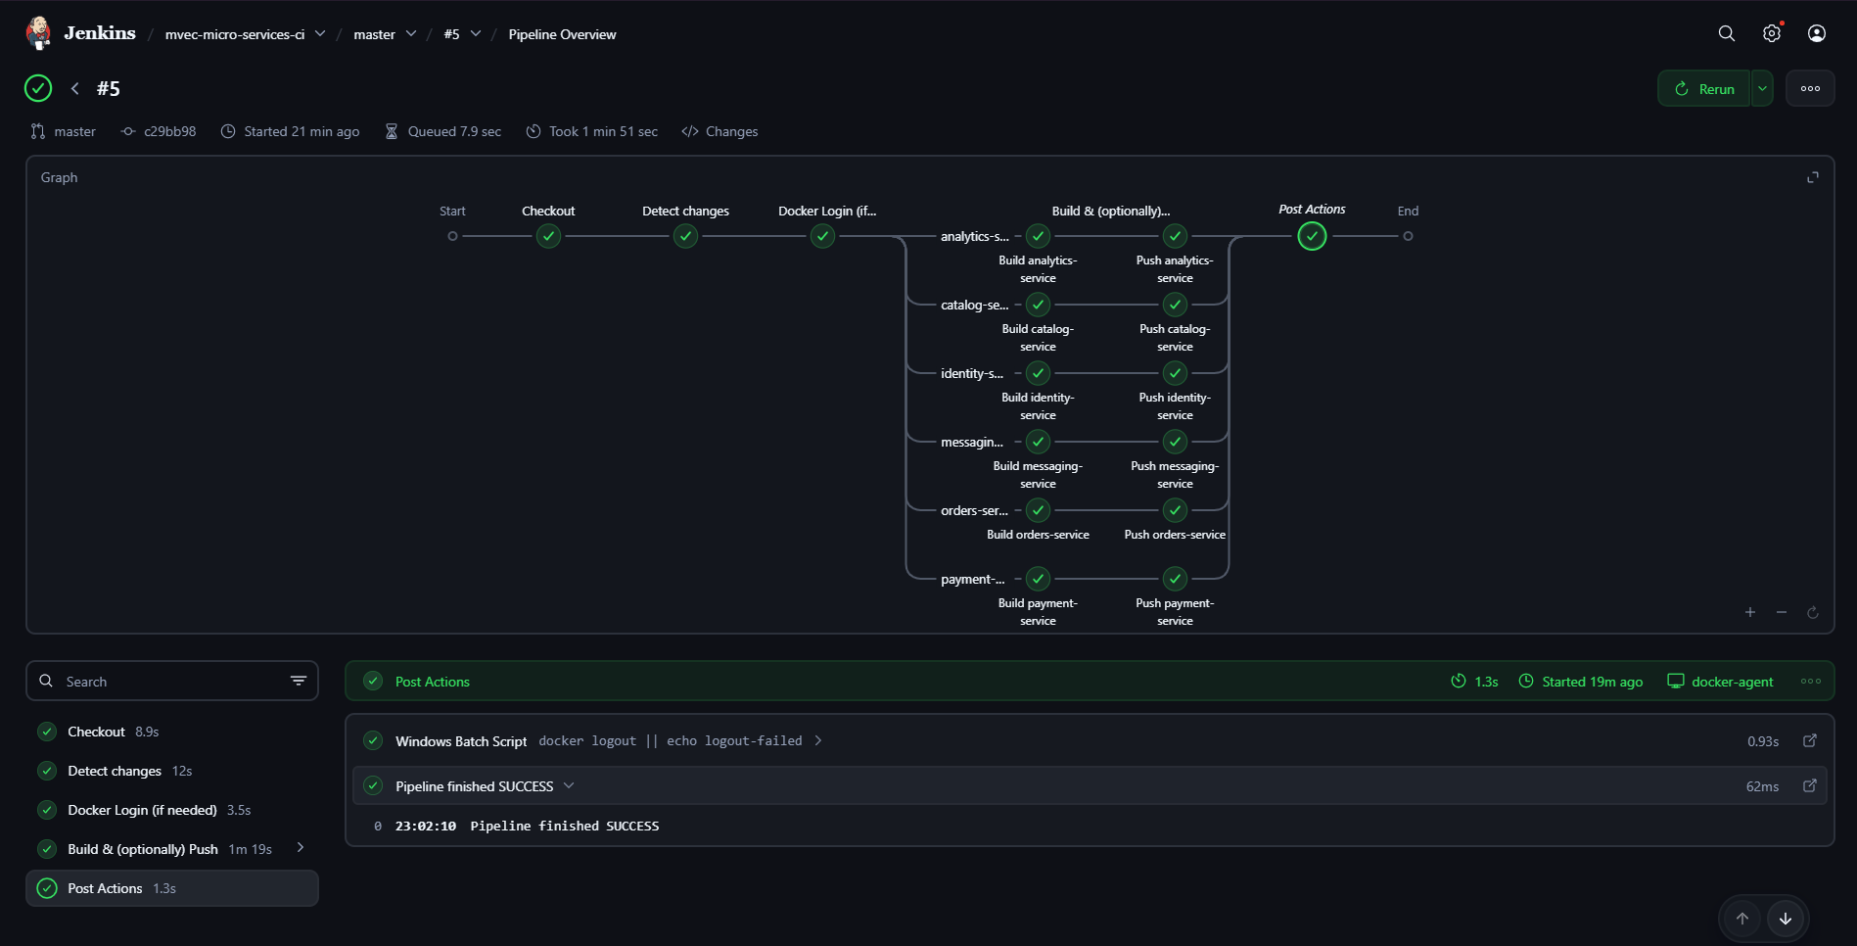Jump to top of the log
This screenshot has width=1857, height=946.
[x=1742, y=919]
